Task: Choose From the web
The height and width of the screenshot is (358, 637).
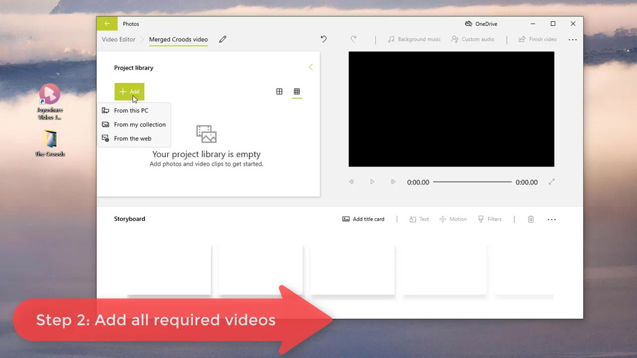Action: (134, 139)
